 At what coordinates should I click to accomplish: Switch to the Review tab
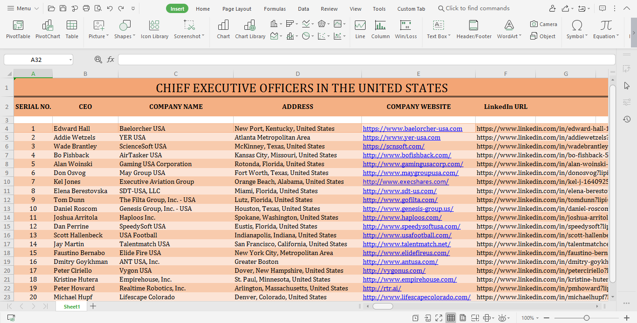(329, 9)
